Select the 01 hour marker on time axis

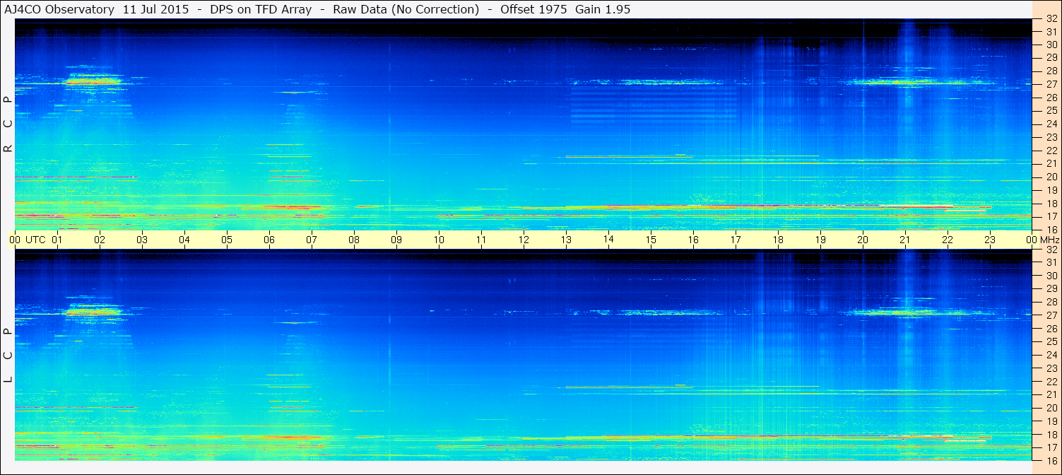point(57,240)
